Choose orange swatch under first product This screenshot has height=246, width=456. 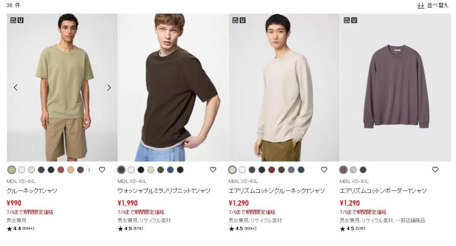71,170
